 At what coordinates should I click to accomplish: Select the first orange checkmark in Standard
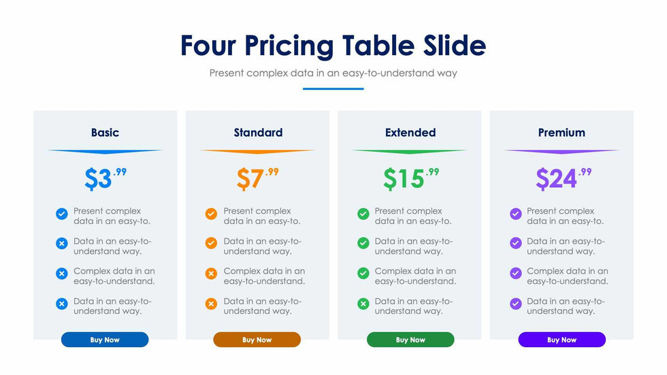click(211, 214)
